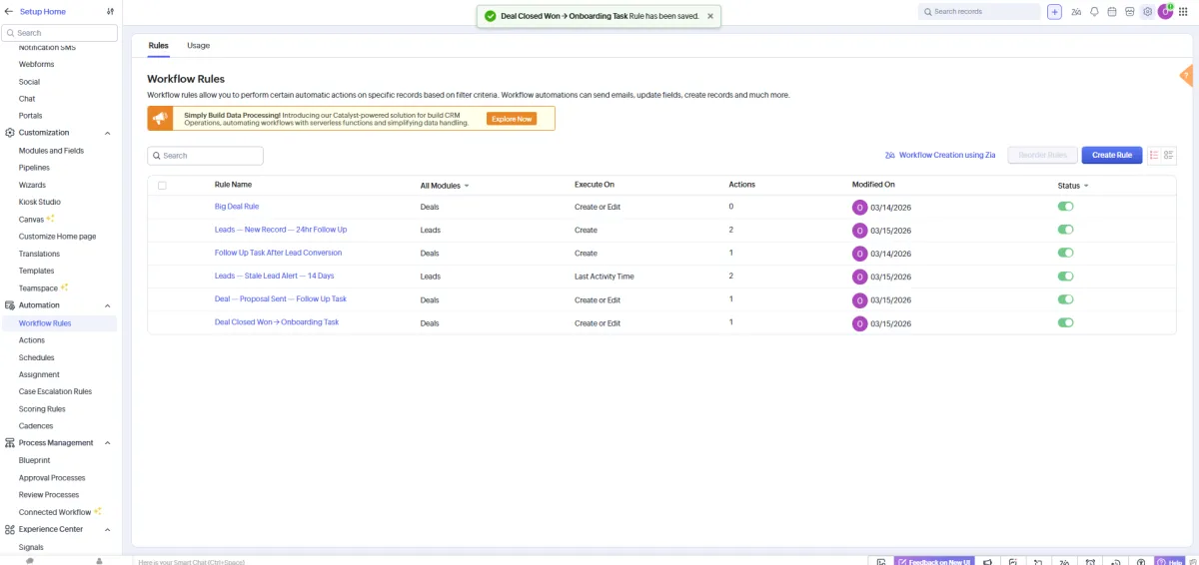This screenshot has width=1199, height=565.
Task: Open the All Modules filter dropdown
Action: (445, 186)
